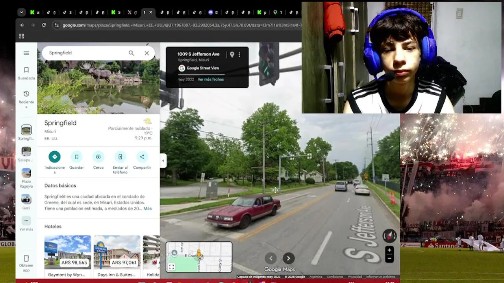Viewport: 504px width, 283px height.
Task: Open the moose header photo of Springfield
Action: coord(98,87)
